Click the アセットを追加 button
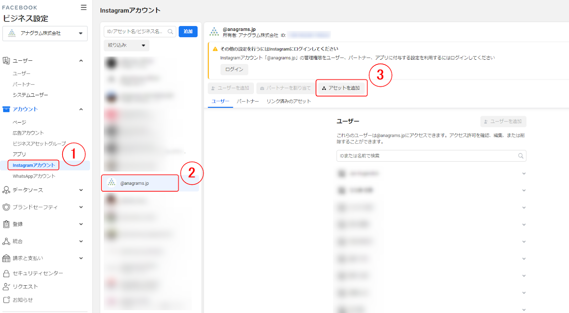This screenshot has height=313, width=569. pyautogui.click(x=341, y=88)
